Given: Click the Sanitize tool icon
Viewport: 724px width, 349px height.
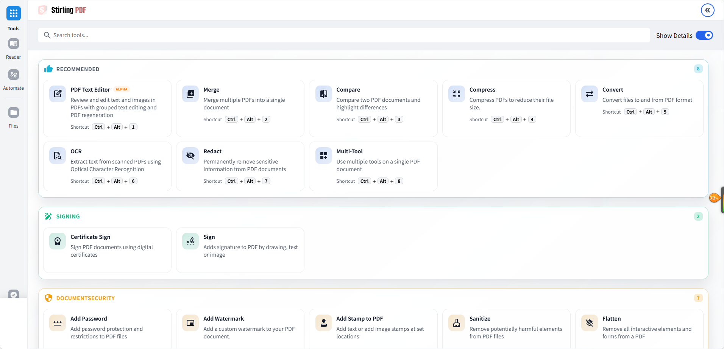Looking at the screenshot, I should point(457,323).
